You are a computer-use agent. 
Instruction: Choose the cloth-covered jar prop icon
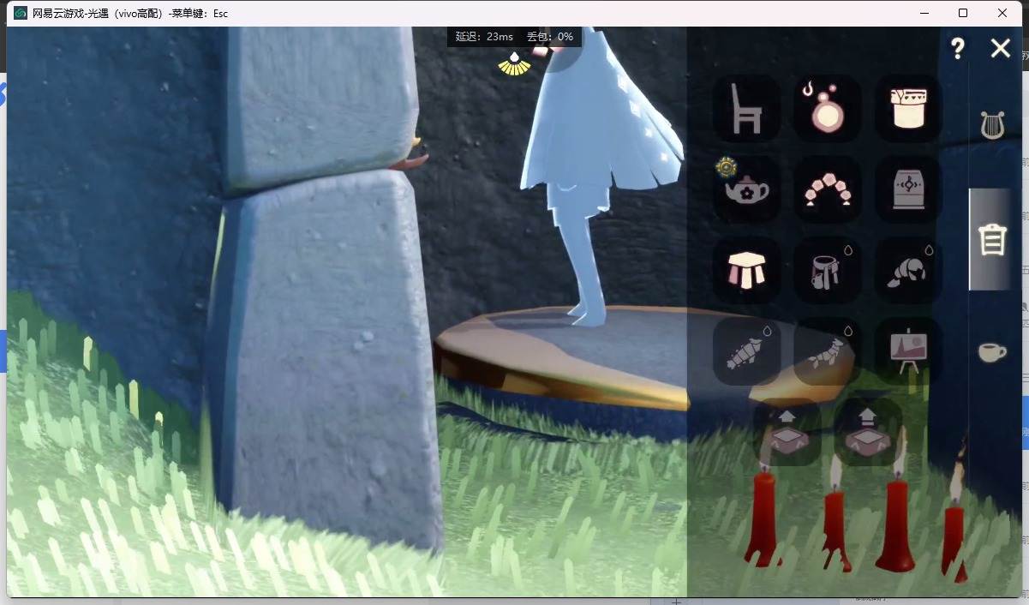click(908, 109)
